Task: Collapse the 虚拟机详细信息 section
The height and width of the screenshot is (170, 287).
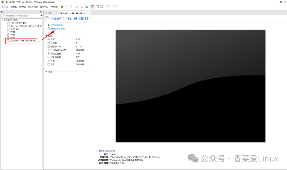Action: tap(97, 151)
